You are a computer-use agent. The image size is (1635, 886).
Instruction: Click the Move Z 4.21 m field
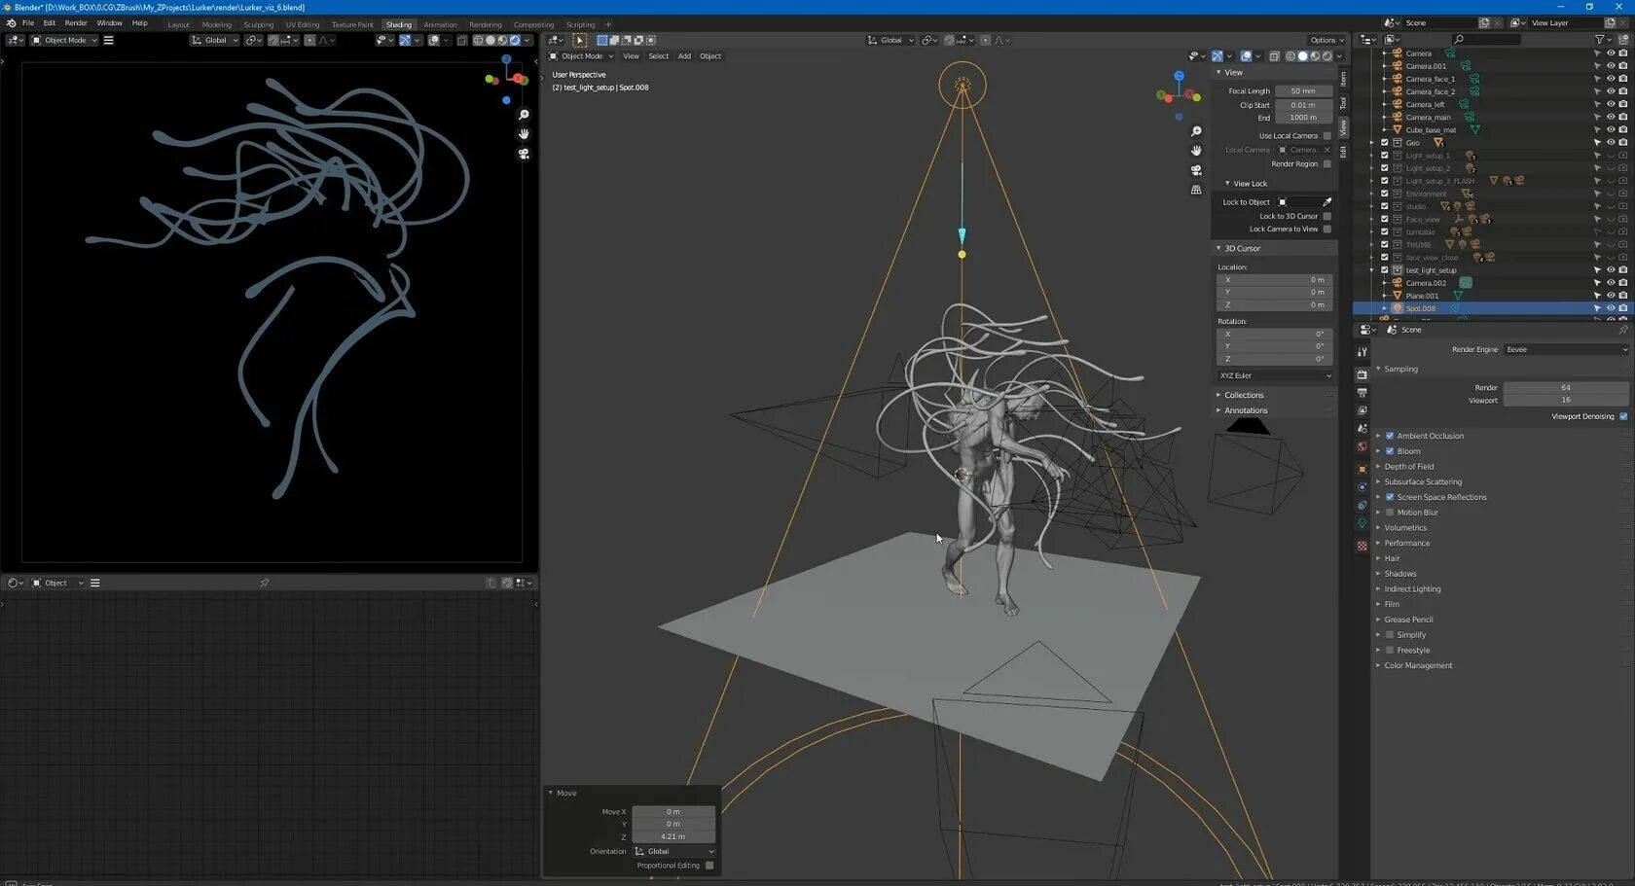(x=673, y=837)
